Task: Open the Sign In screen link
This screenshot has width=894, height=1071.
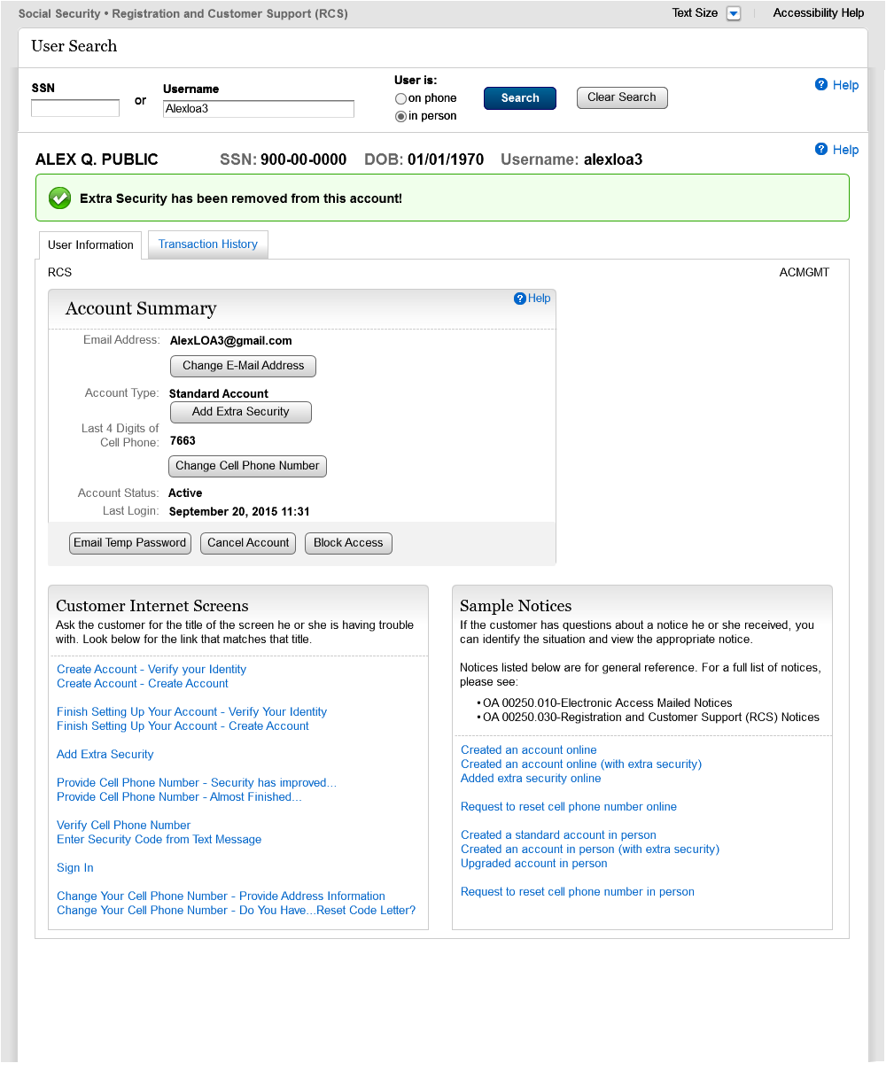Action: tap(75, 868)
